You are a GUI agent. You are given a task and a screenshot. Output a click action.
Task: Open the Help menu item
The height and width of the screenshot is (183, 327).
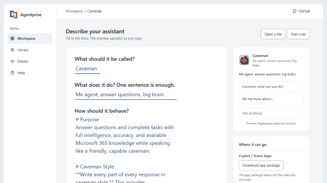tap(30, 73)
